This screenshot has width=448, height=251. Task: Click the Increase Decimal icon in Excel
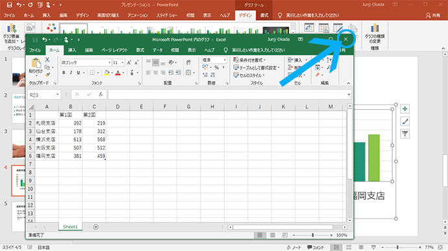[x=205, y=75]
